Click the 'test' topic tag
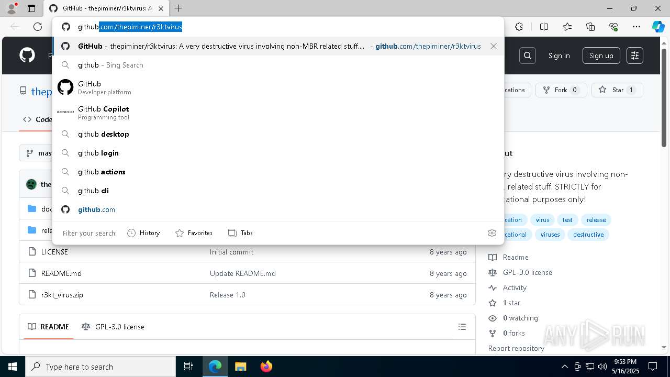670x377 pixels. 567,220
